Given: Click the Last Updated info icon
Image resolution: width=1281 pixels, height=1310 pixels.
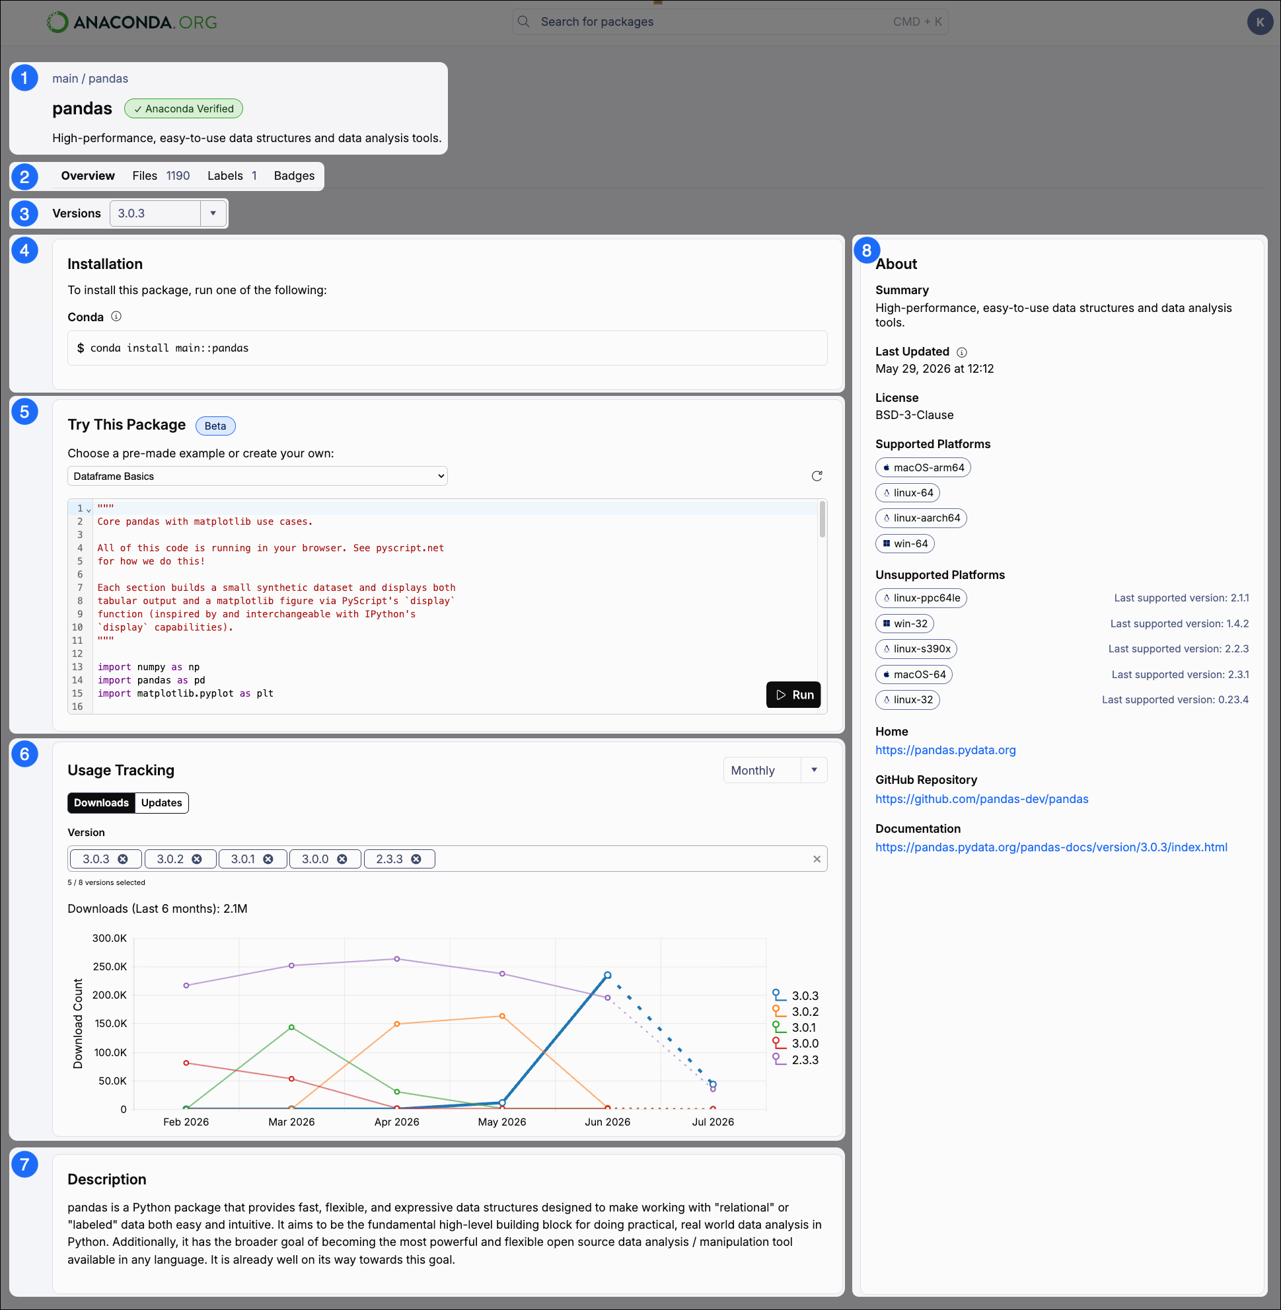Looking at the screenshot, I should 961,352.
